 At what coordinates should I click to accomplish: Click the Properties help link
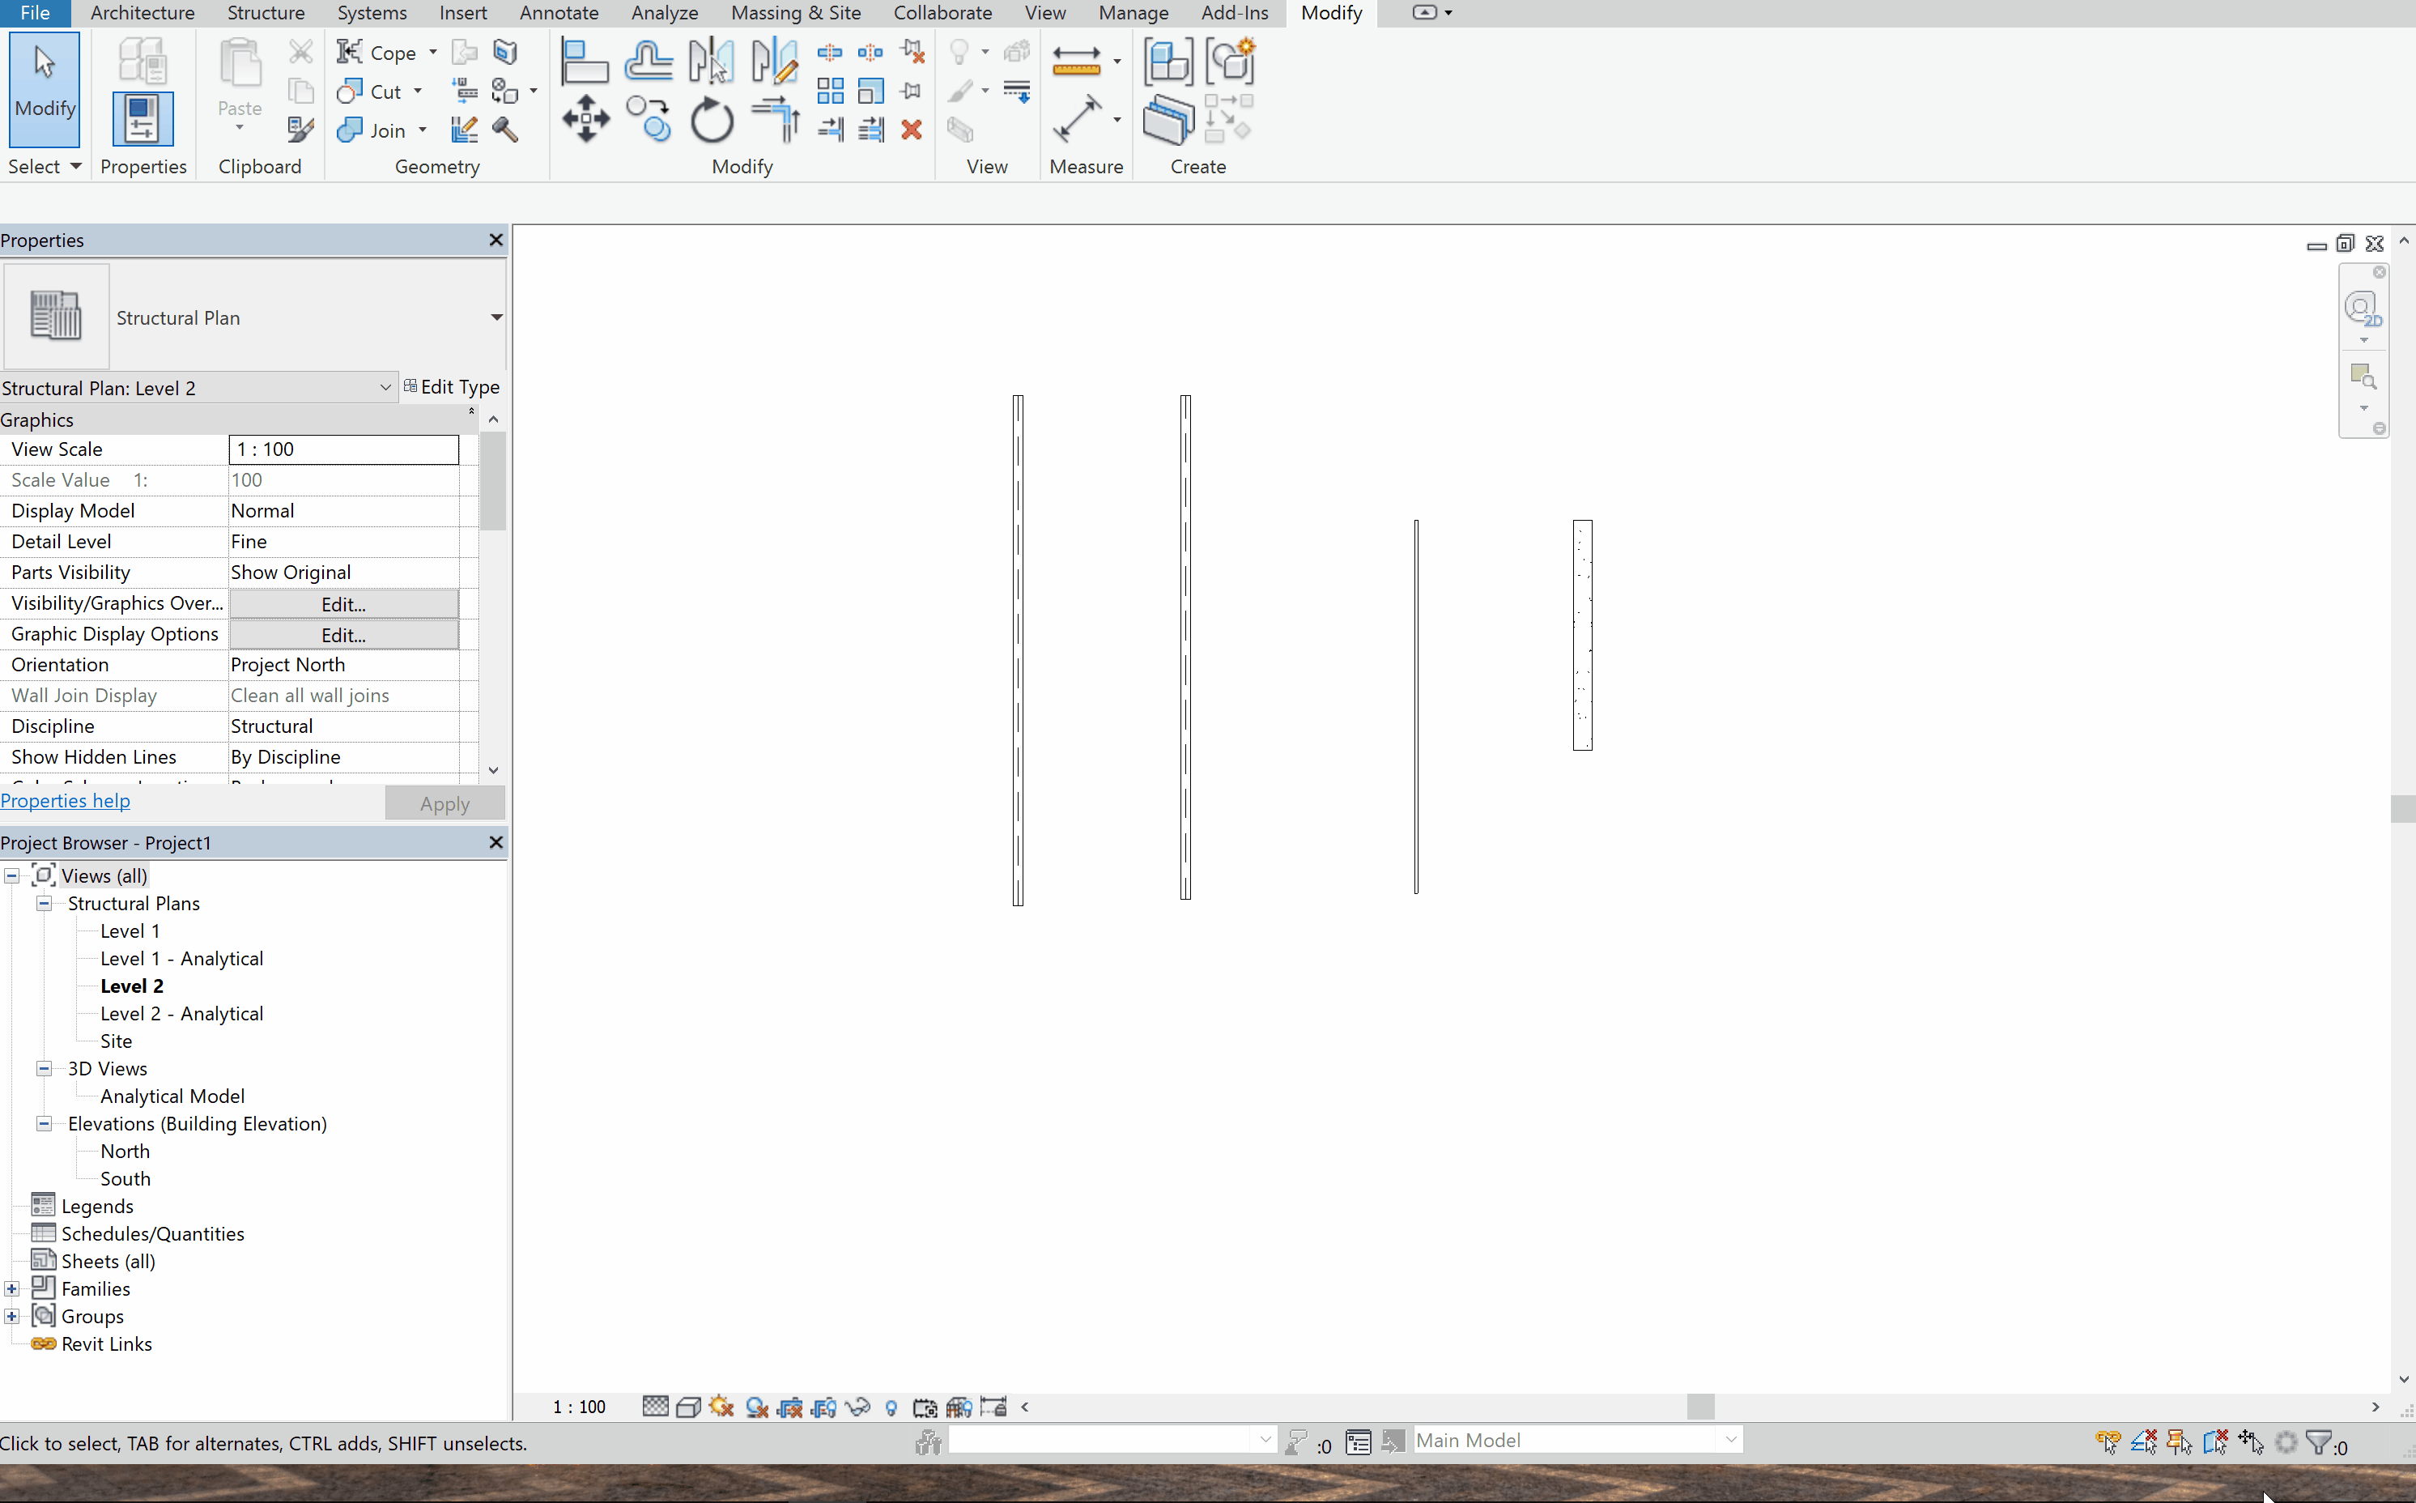[x=65, y=800]
